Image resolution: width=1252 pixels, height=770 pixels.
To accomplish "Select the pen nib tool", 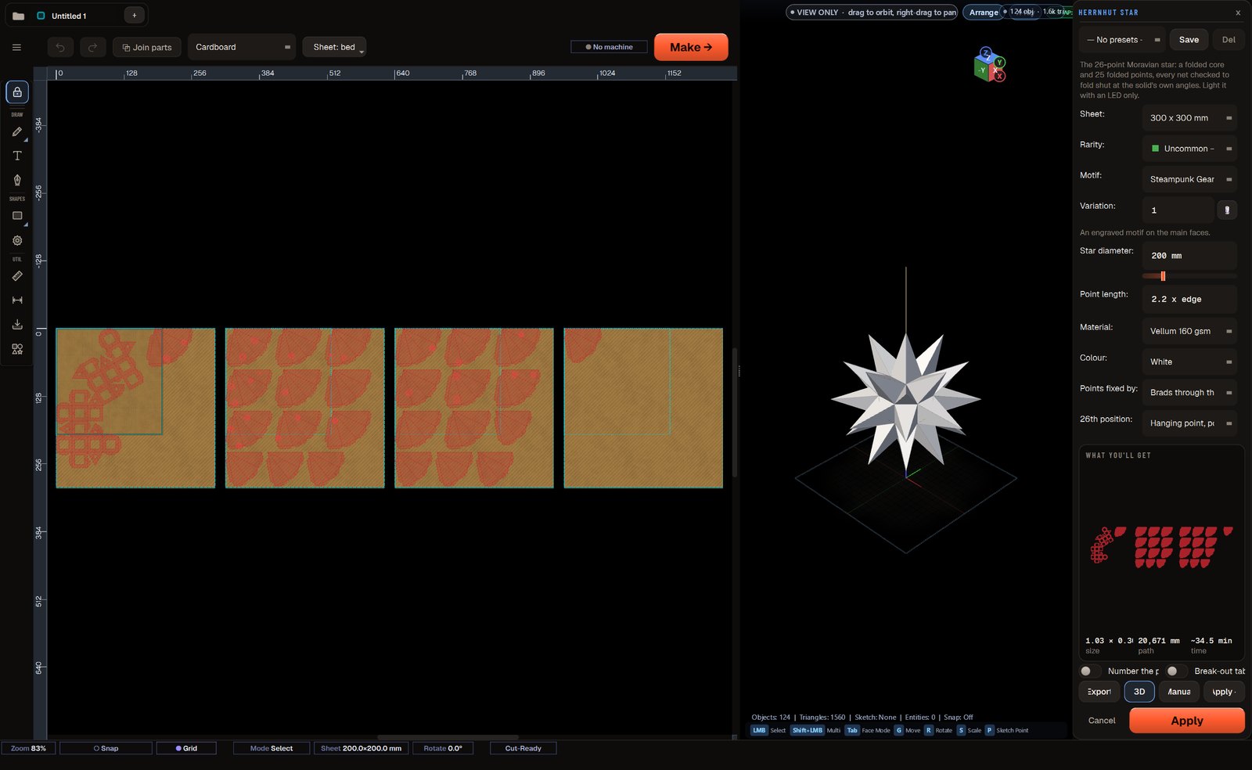I will (x=17, y=180).
